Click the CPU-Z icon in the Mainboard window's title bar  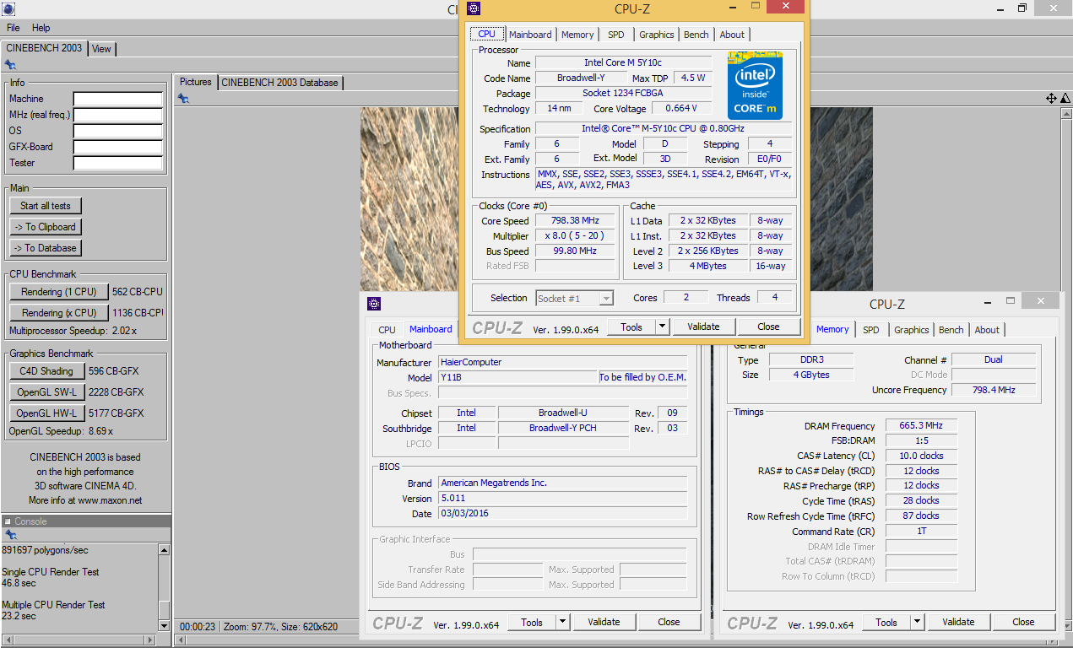tap(374, 304)
